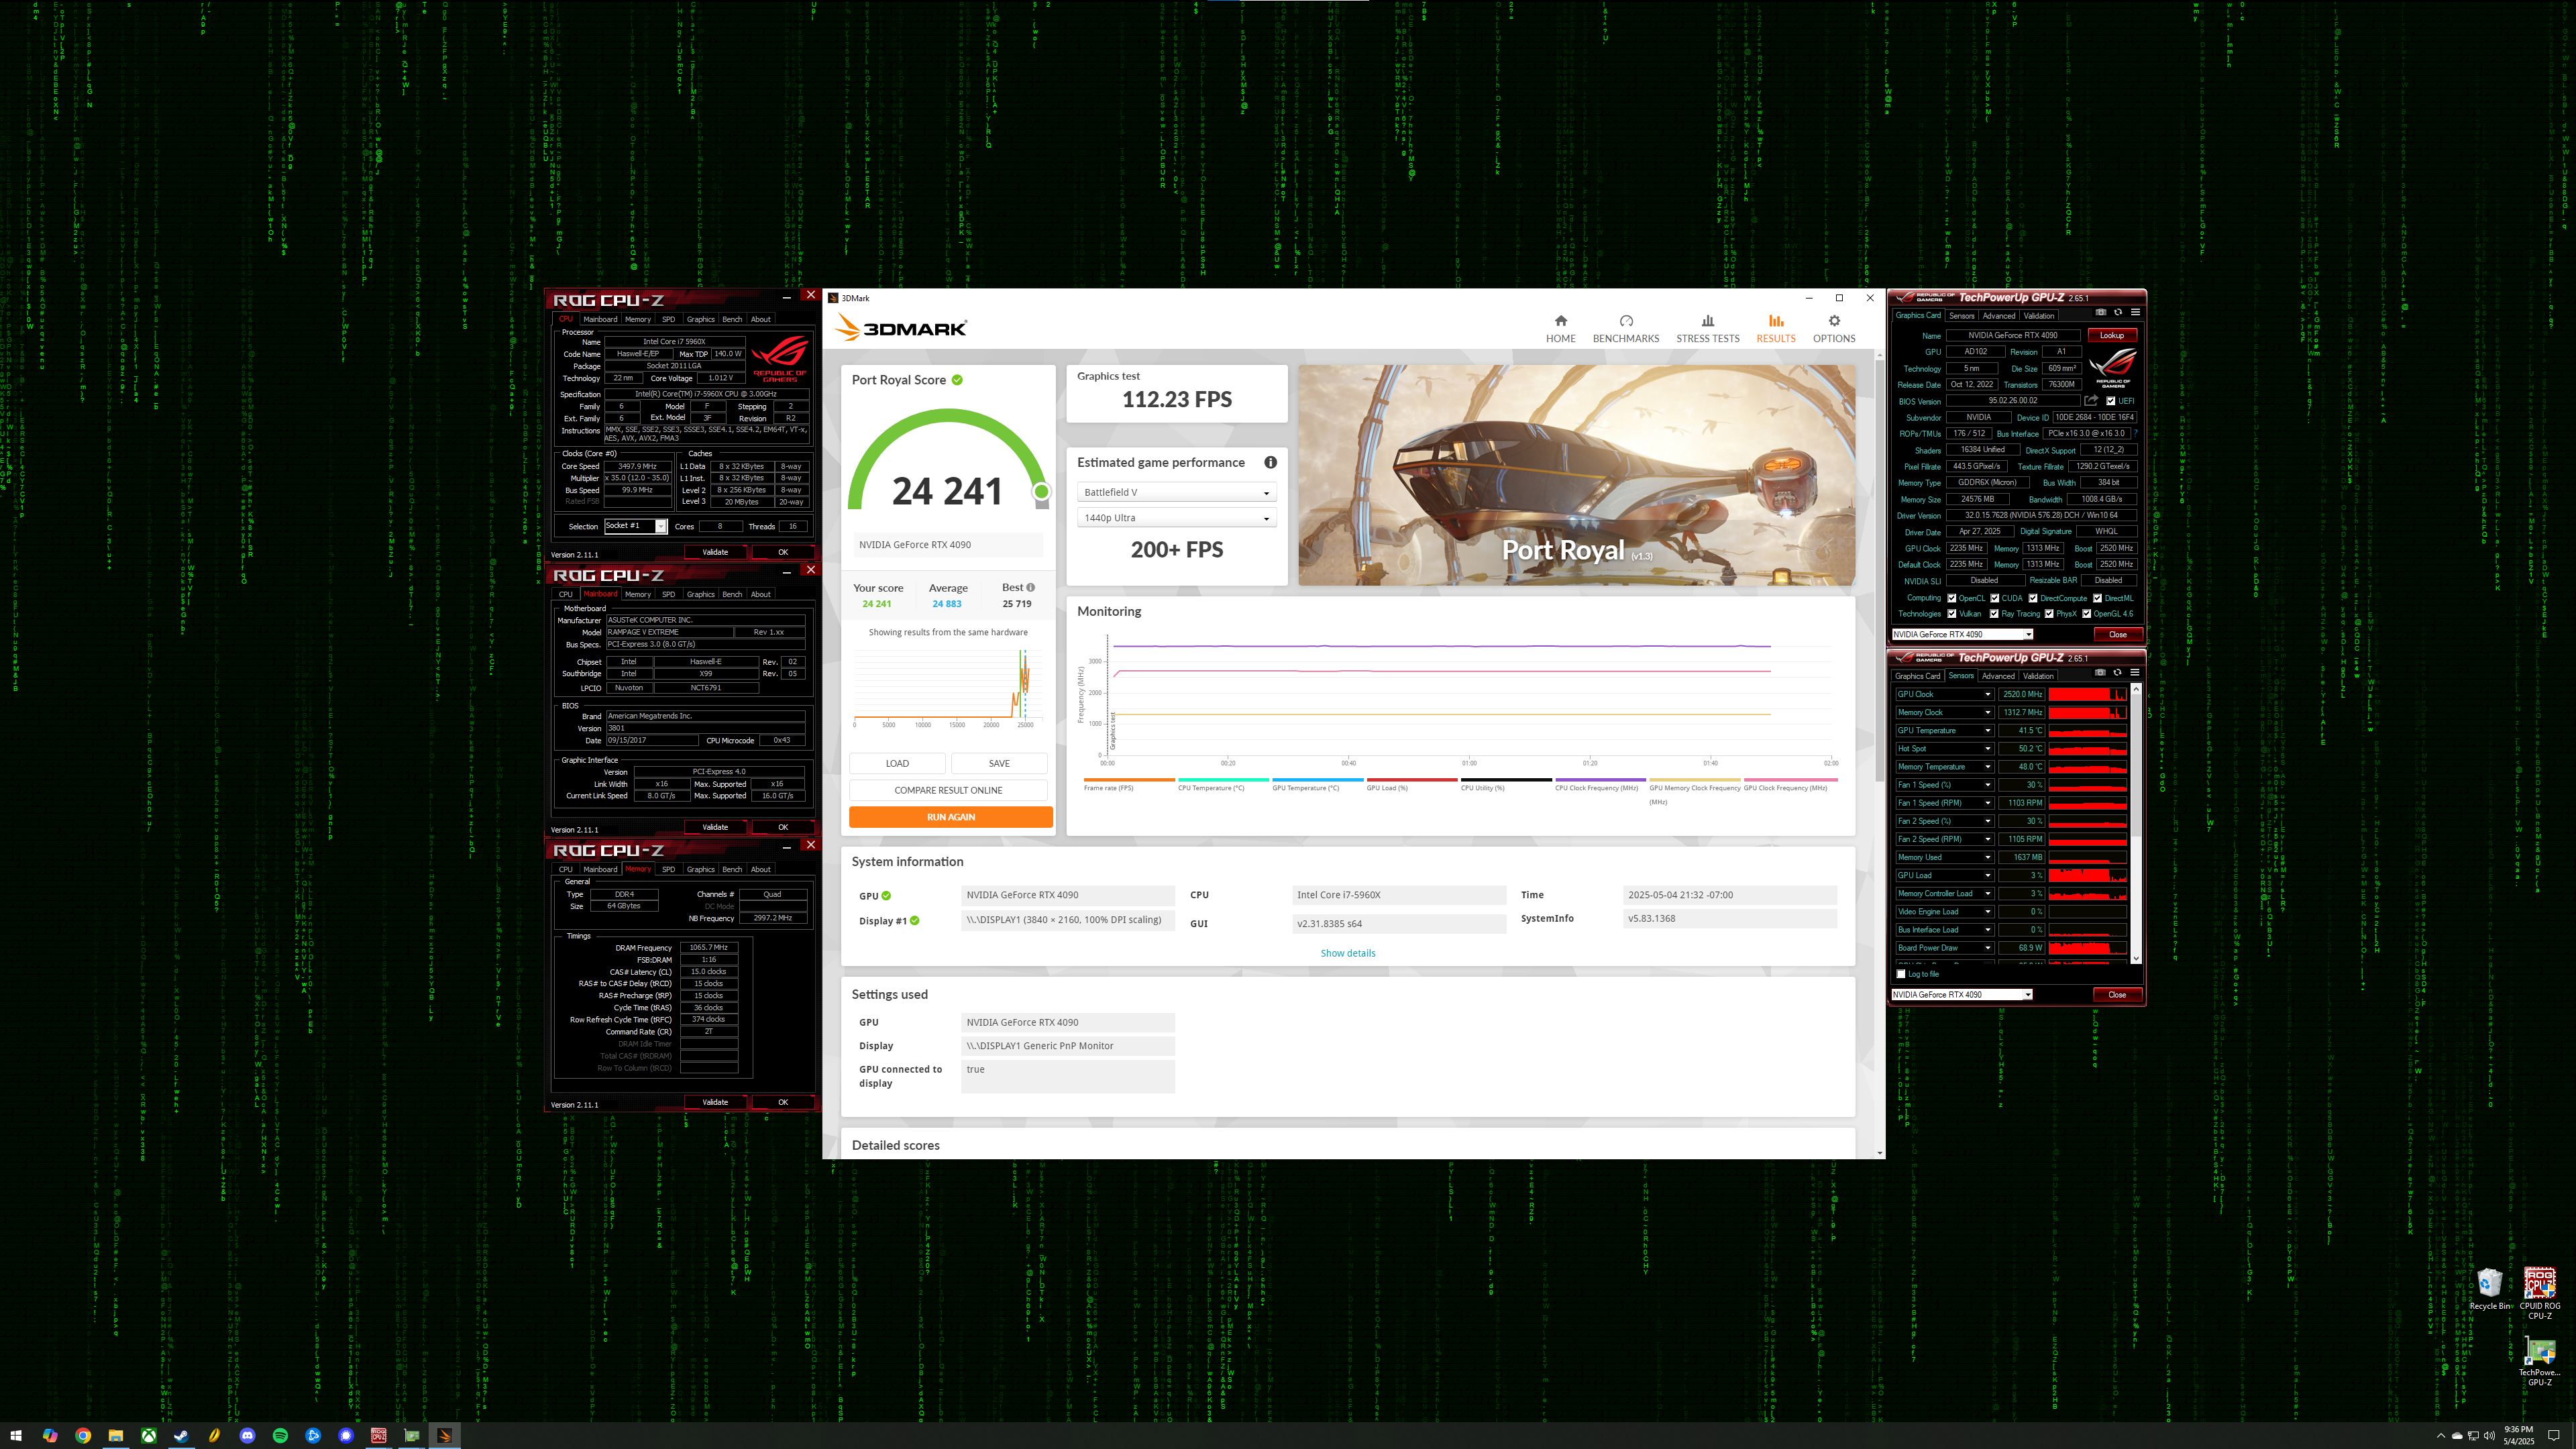Open Steam from the taskbar

[181, 1435]
